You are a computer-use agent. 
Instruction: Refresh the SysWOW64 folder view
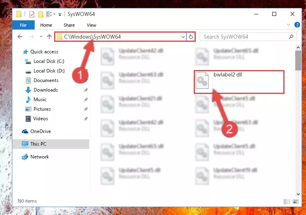tap(191, 37)
